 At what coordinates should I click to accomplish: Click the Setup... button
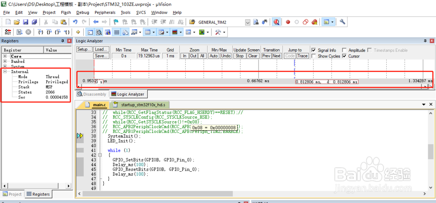pyautogui.click(x=84, y=49)
